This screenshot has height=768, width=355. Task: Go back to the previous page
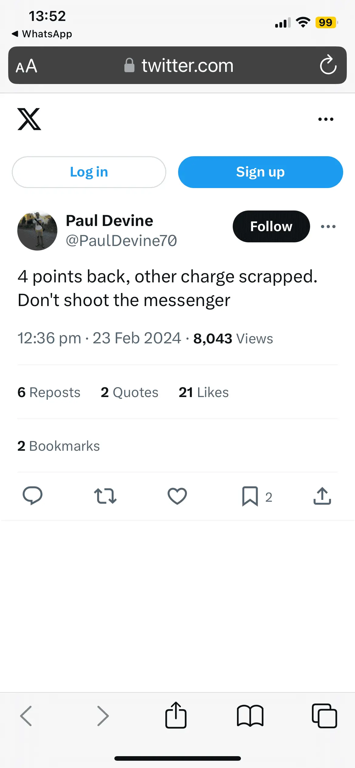(26, 716)
